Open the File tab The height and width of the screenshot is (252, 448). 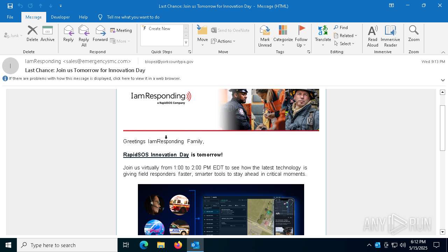10,17
